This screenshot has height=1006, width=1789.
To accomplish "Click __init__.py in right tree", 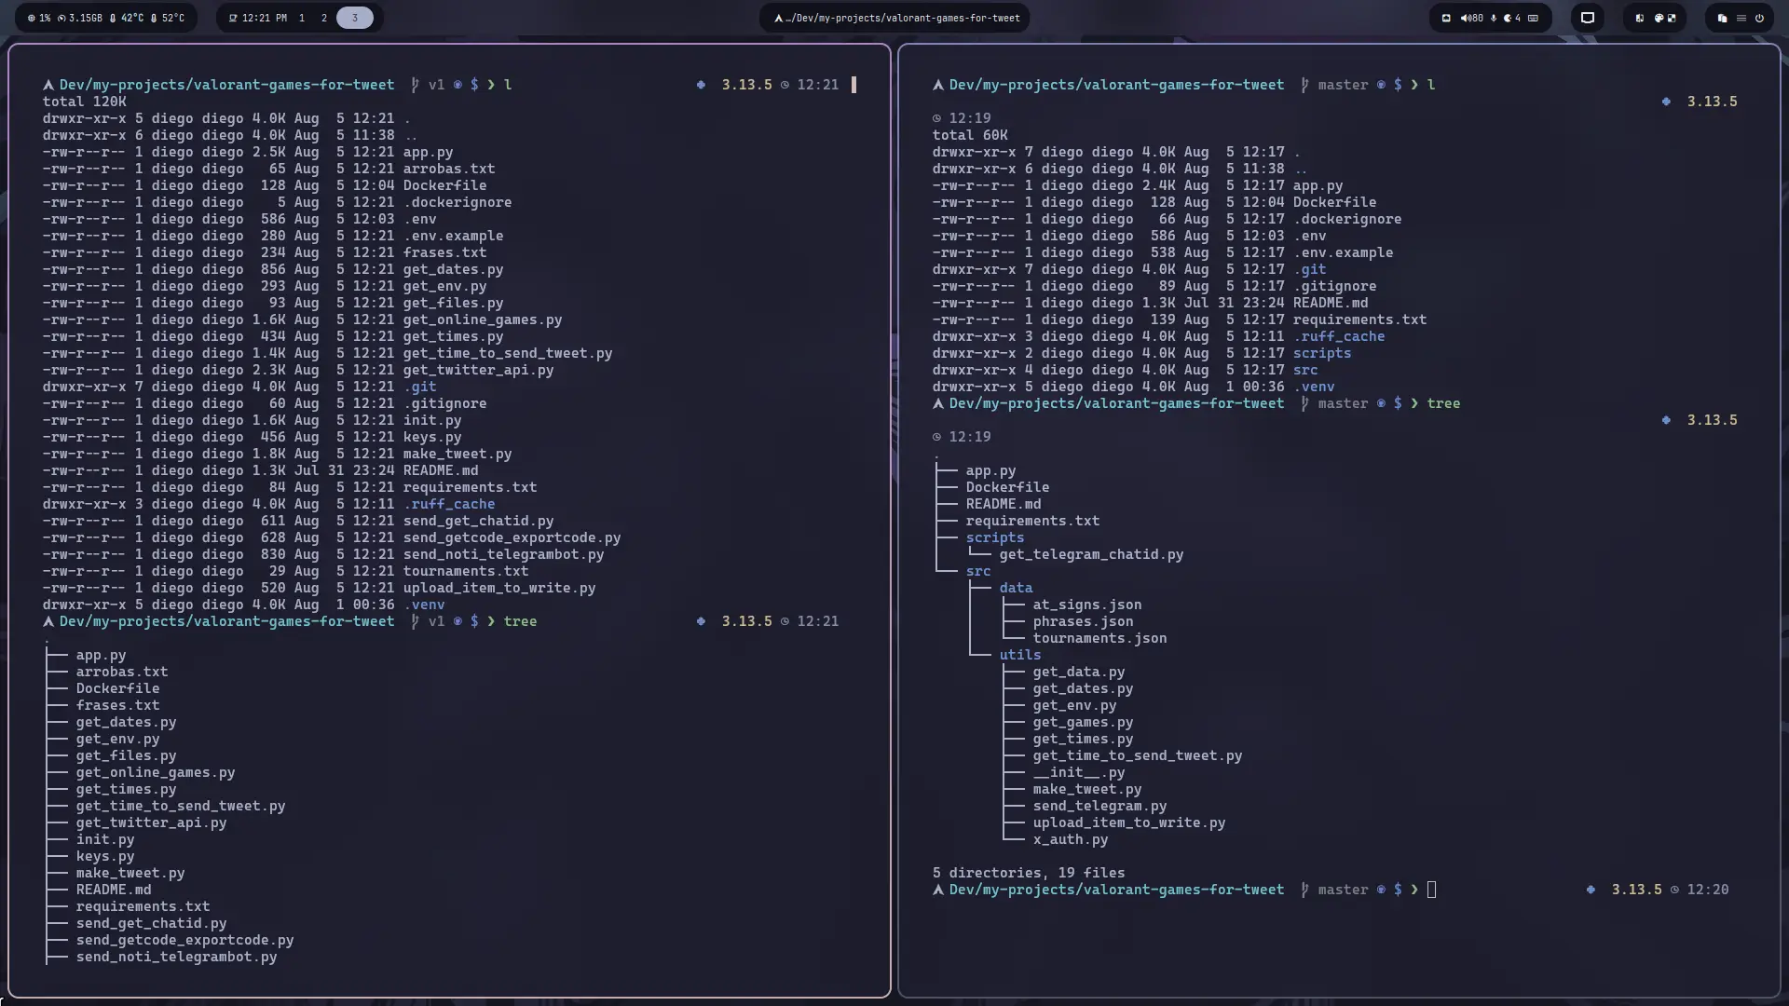I will 1079,772.
